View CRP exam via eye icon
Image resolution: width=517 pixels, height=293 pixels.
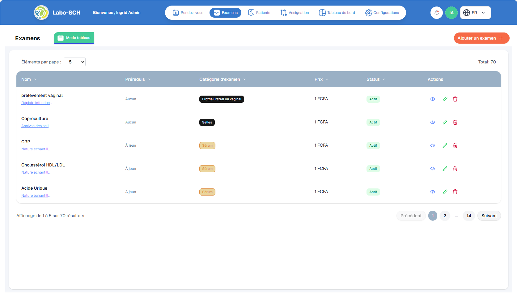point(432,145)
